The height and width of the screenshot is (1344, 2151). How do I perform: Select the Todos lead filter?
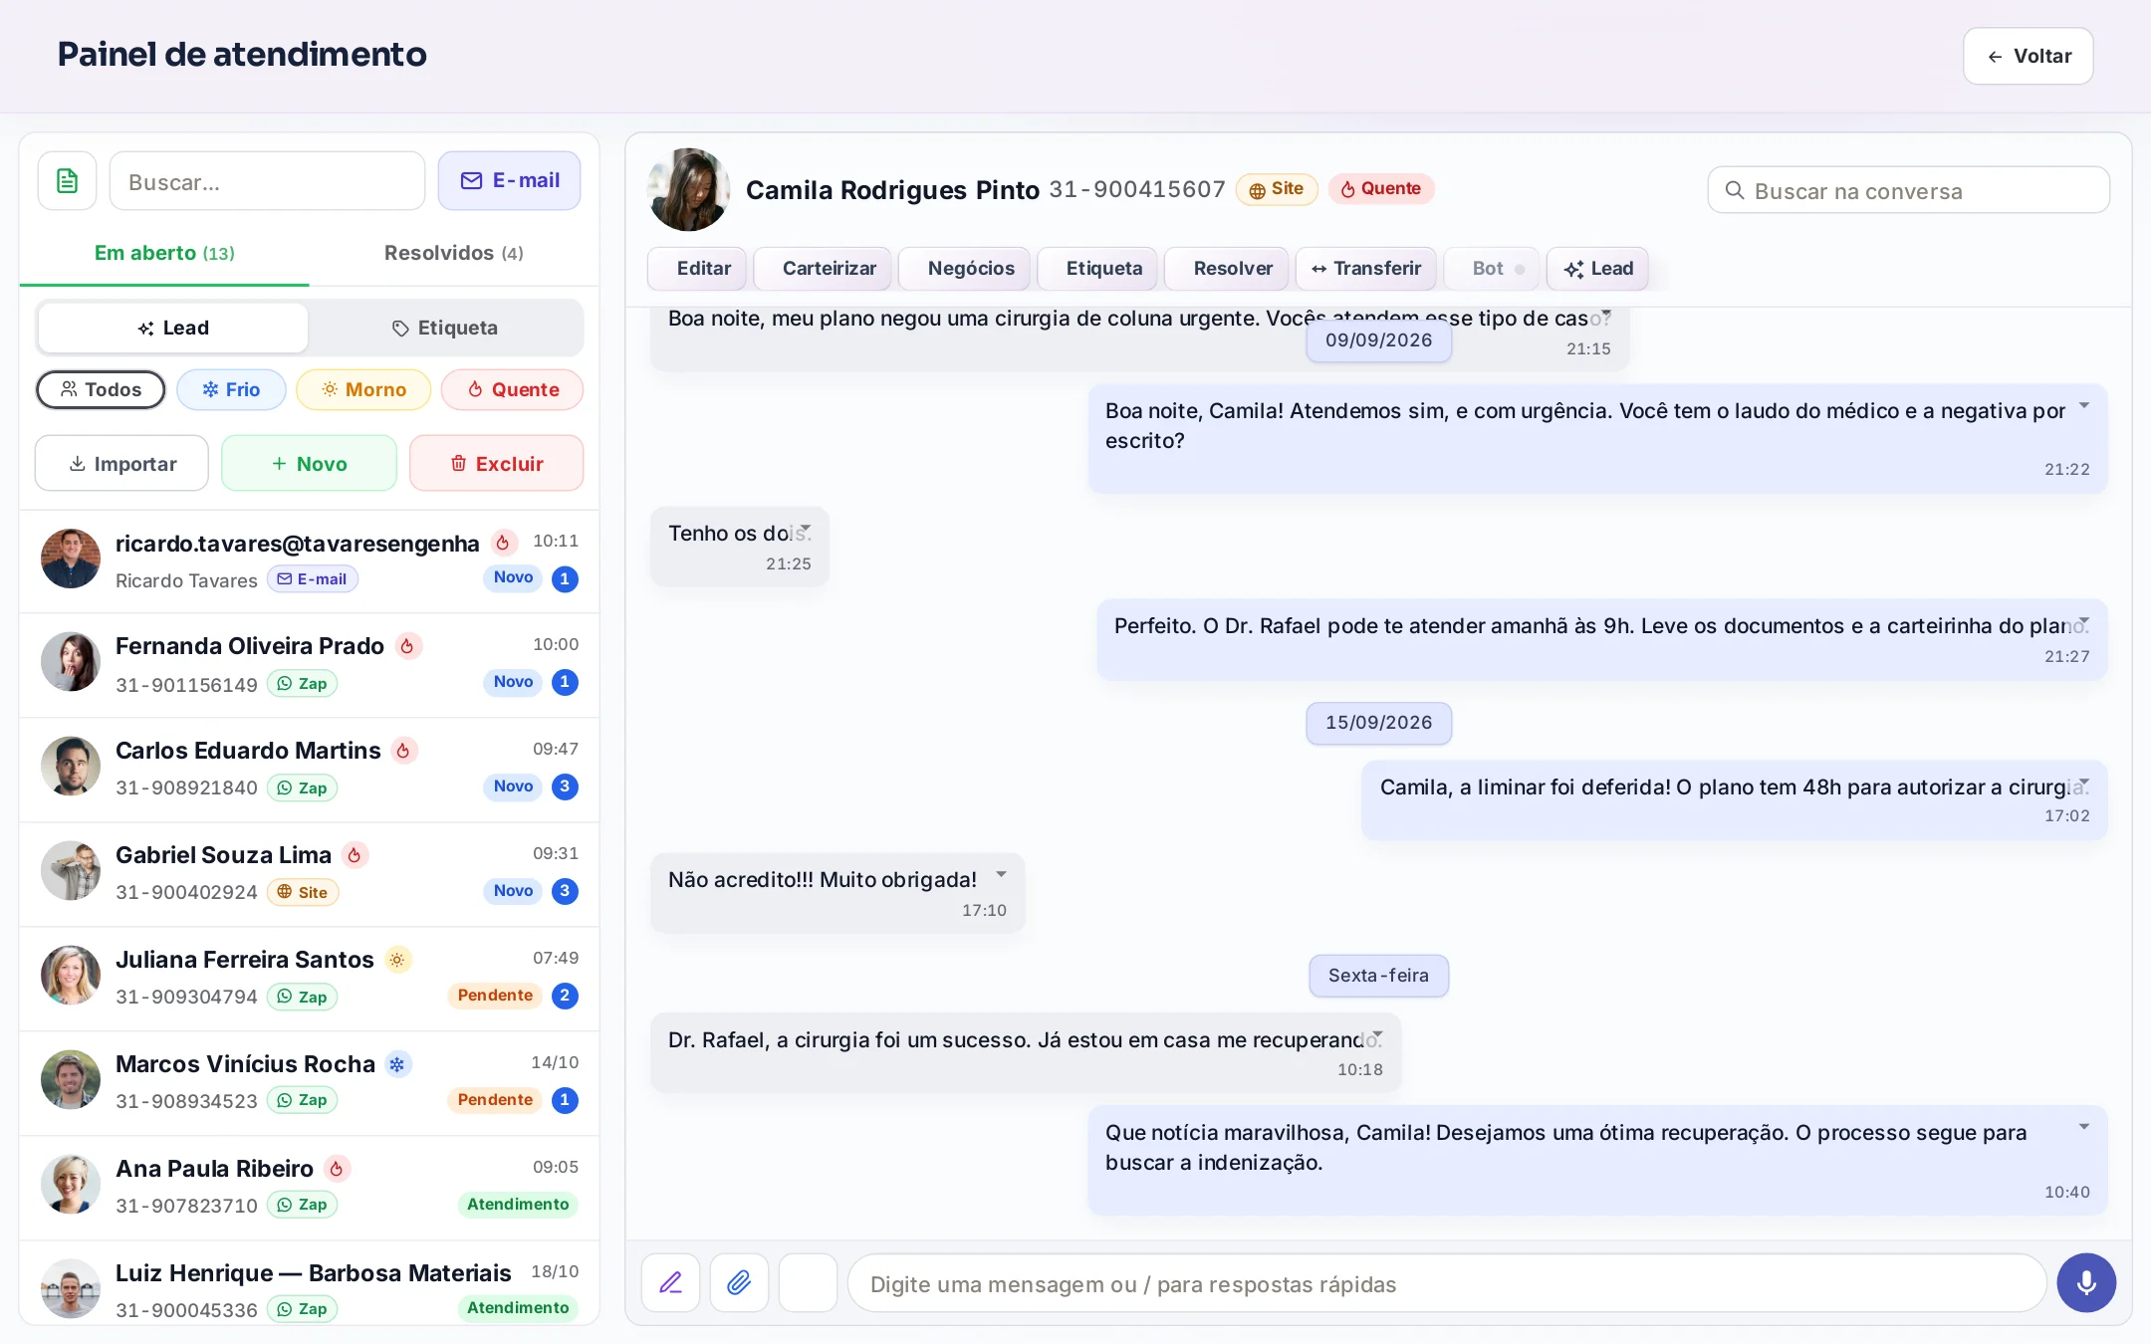tap(101, 389)
